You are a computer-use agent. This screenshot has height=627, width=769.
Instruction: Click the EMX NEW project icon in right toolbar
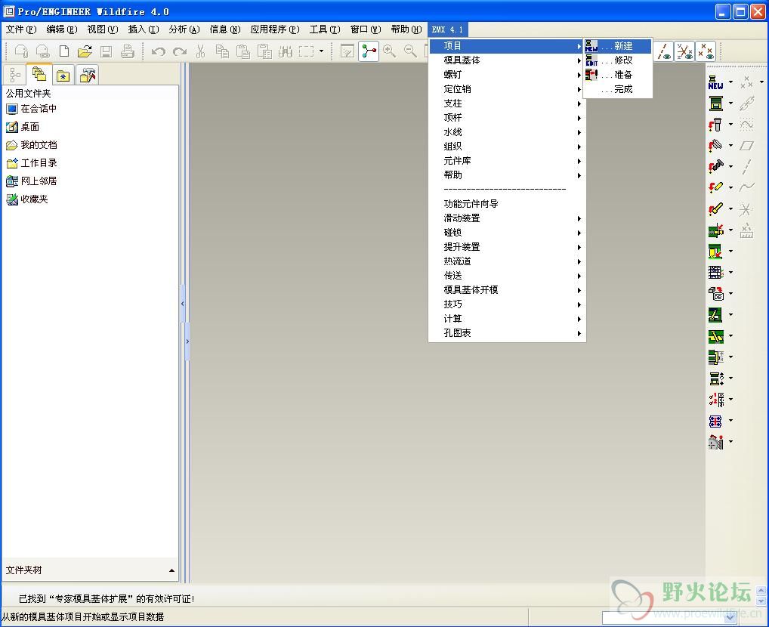[715, 82]
